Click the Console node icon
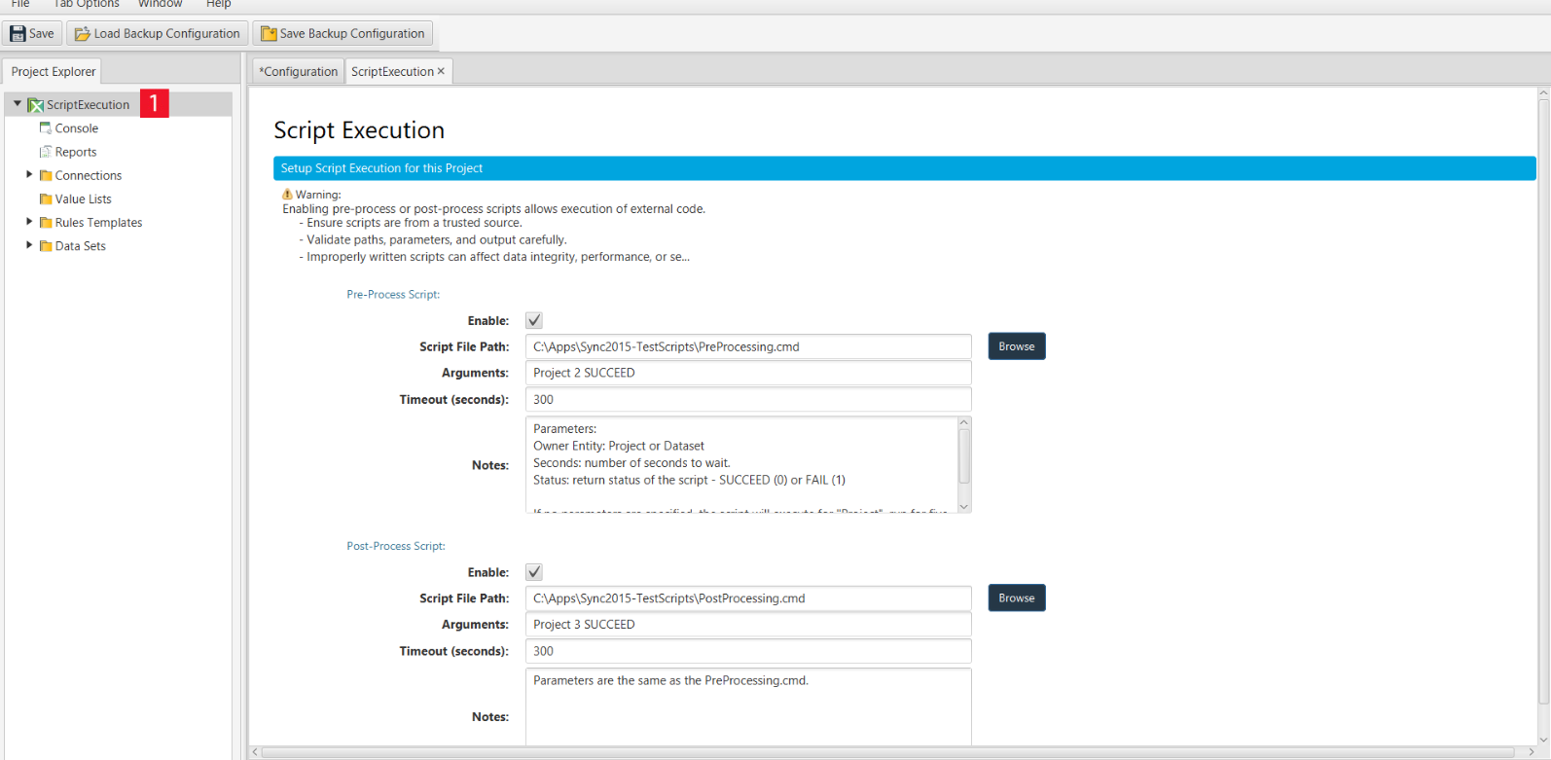This screenshot has height=760, width=1551. tap(45, 128)
